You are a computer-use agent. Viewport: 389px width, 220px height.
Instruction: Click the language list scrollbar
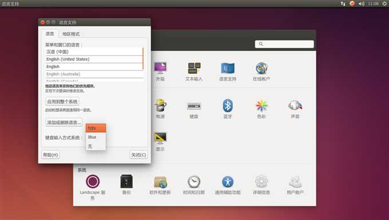[x=143, y=58]
